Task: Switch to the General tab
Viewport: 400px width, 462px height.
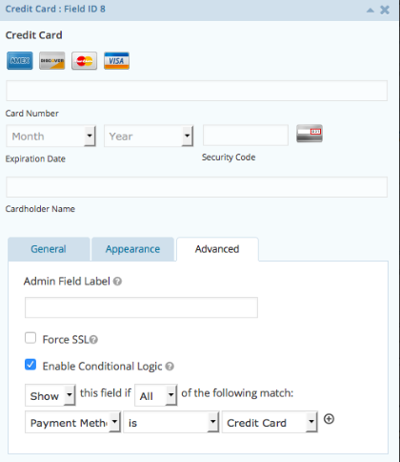Action: click(x=49, y=249)
